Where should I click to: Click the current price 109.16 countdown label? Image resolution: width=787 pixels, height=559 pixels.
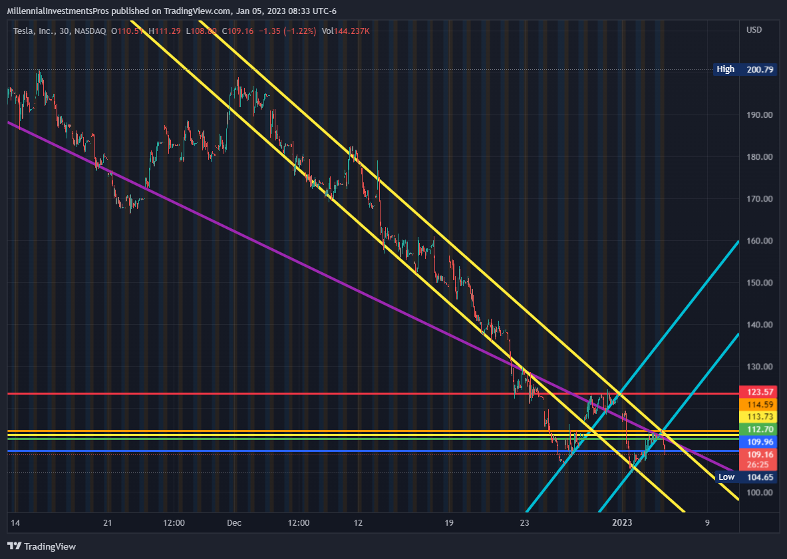(758, 459)
